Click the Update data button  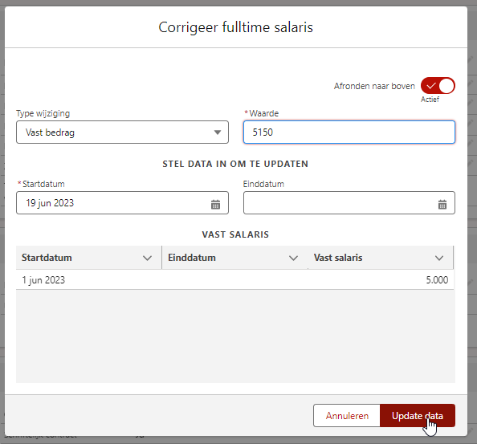418,415
